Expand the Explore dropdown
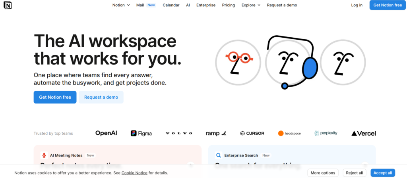 click(x=251, y=5)
